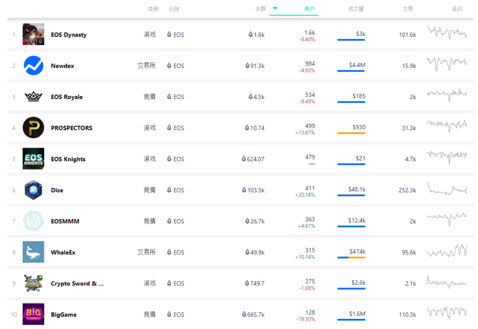Open the EOS Knights name link

[68, 159]
